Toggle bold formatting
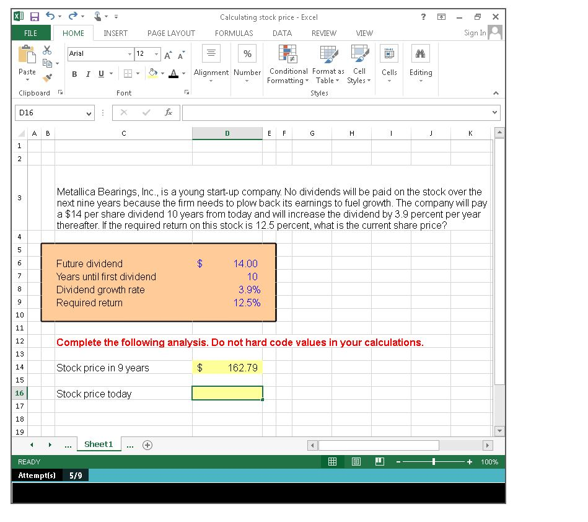The width and height of the screenshot is (588, 522). [x=74, y=73]
